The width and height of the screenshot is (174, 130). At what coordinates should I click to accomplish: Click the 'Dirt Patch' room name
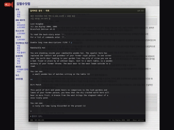(x=36, y=85)
